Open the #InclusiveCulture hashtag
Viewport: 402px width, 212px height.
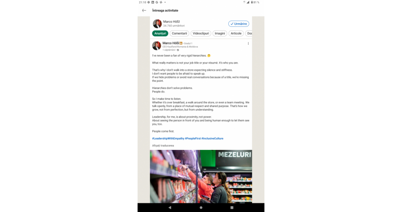click(212, 138)
